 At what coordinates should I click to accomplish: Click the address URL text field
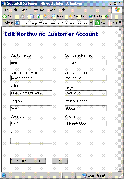pyautogui.click(x=54, y=23)
